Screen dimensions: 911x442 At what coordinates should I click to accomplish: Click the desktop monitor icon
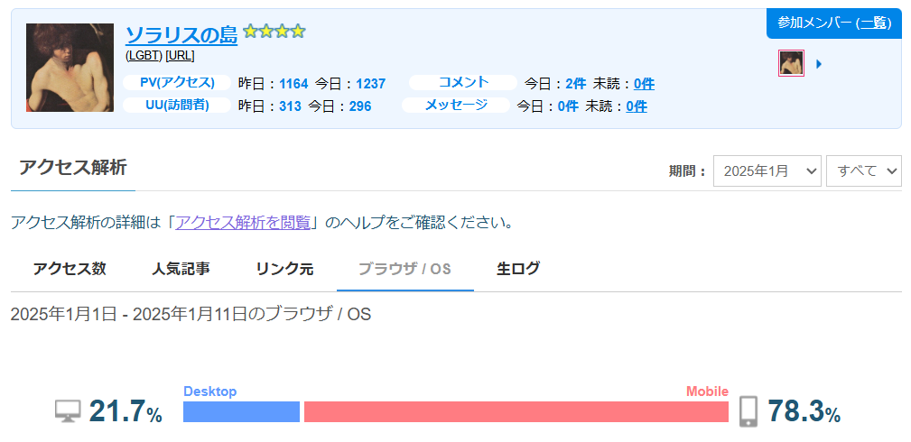pos(67,411)
